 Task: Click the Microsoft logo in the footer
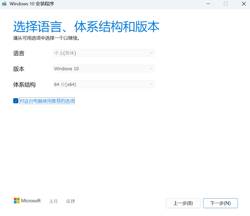(27, 201)
